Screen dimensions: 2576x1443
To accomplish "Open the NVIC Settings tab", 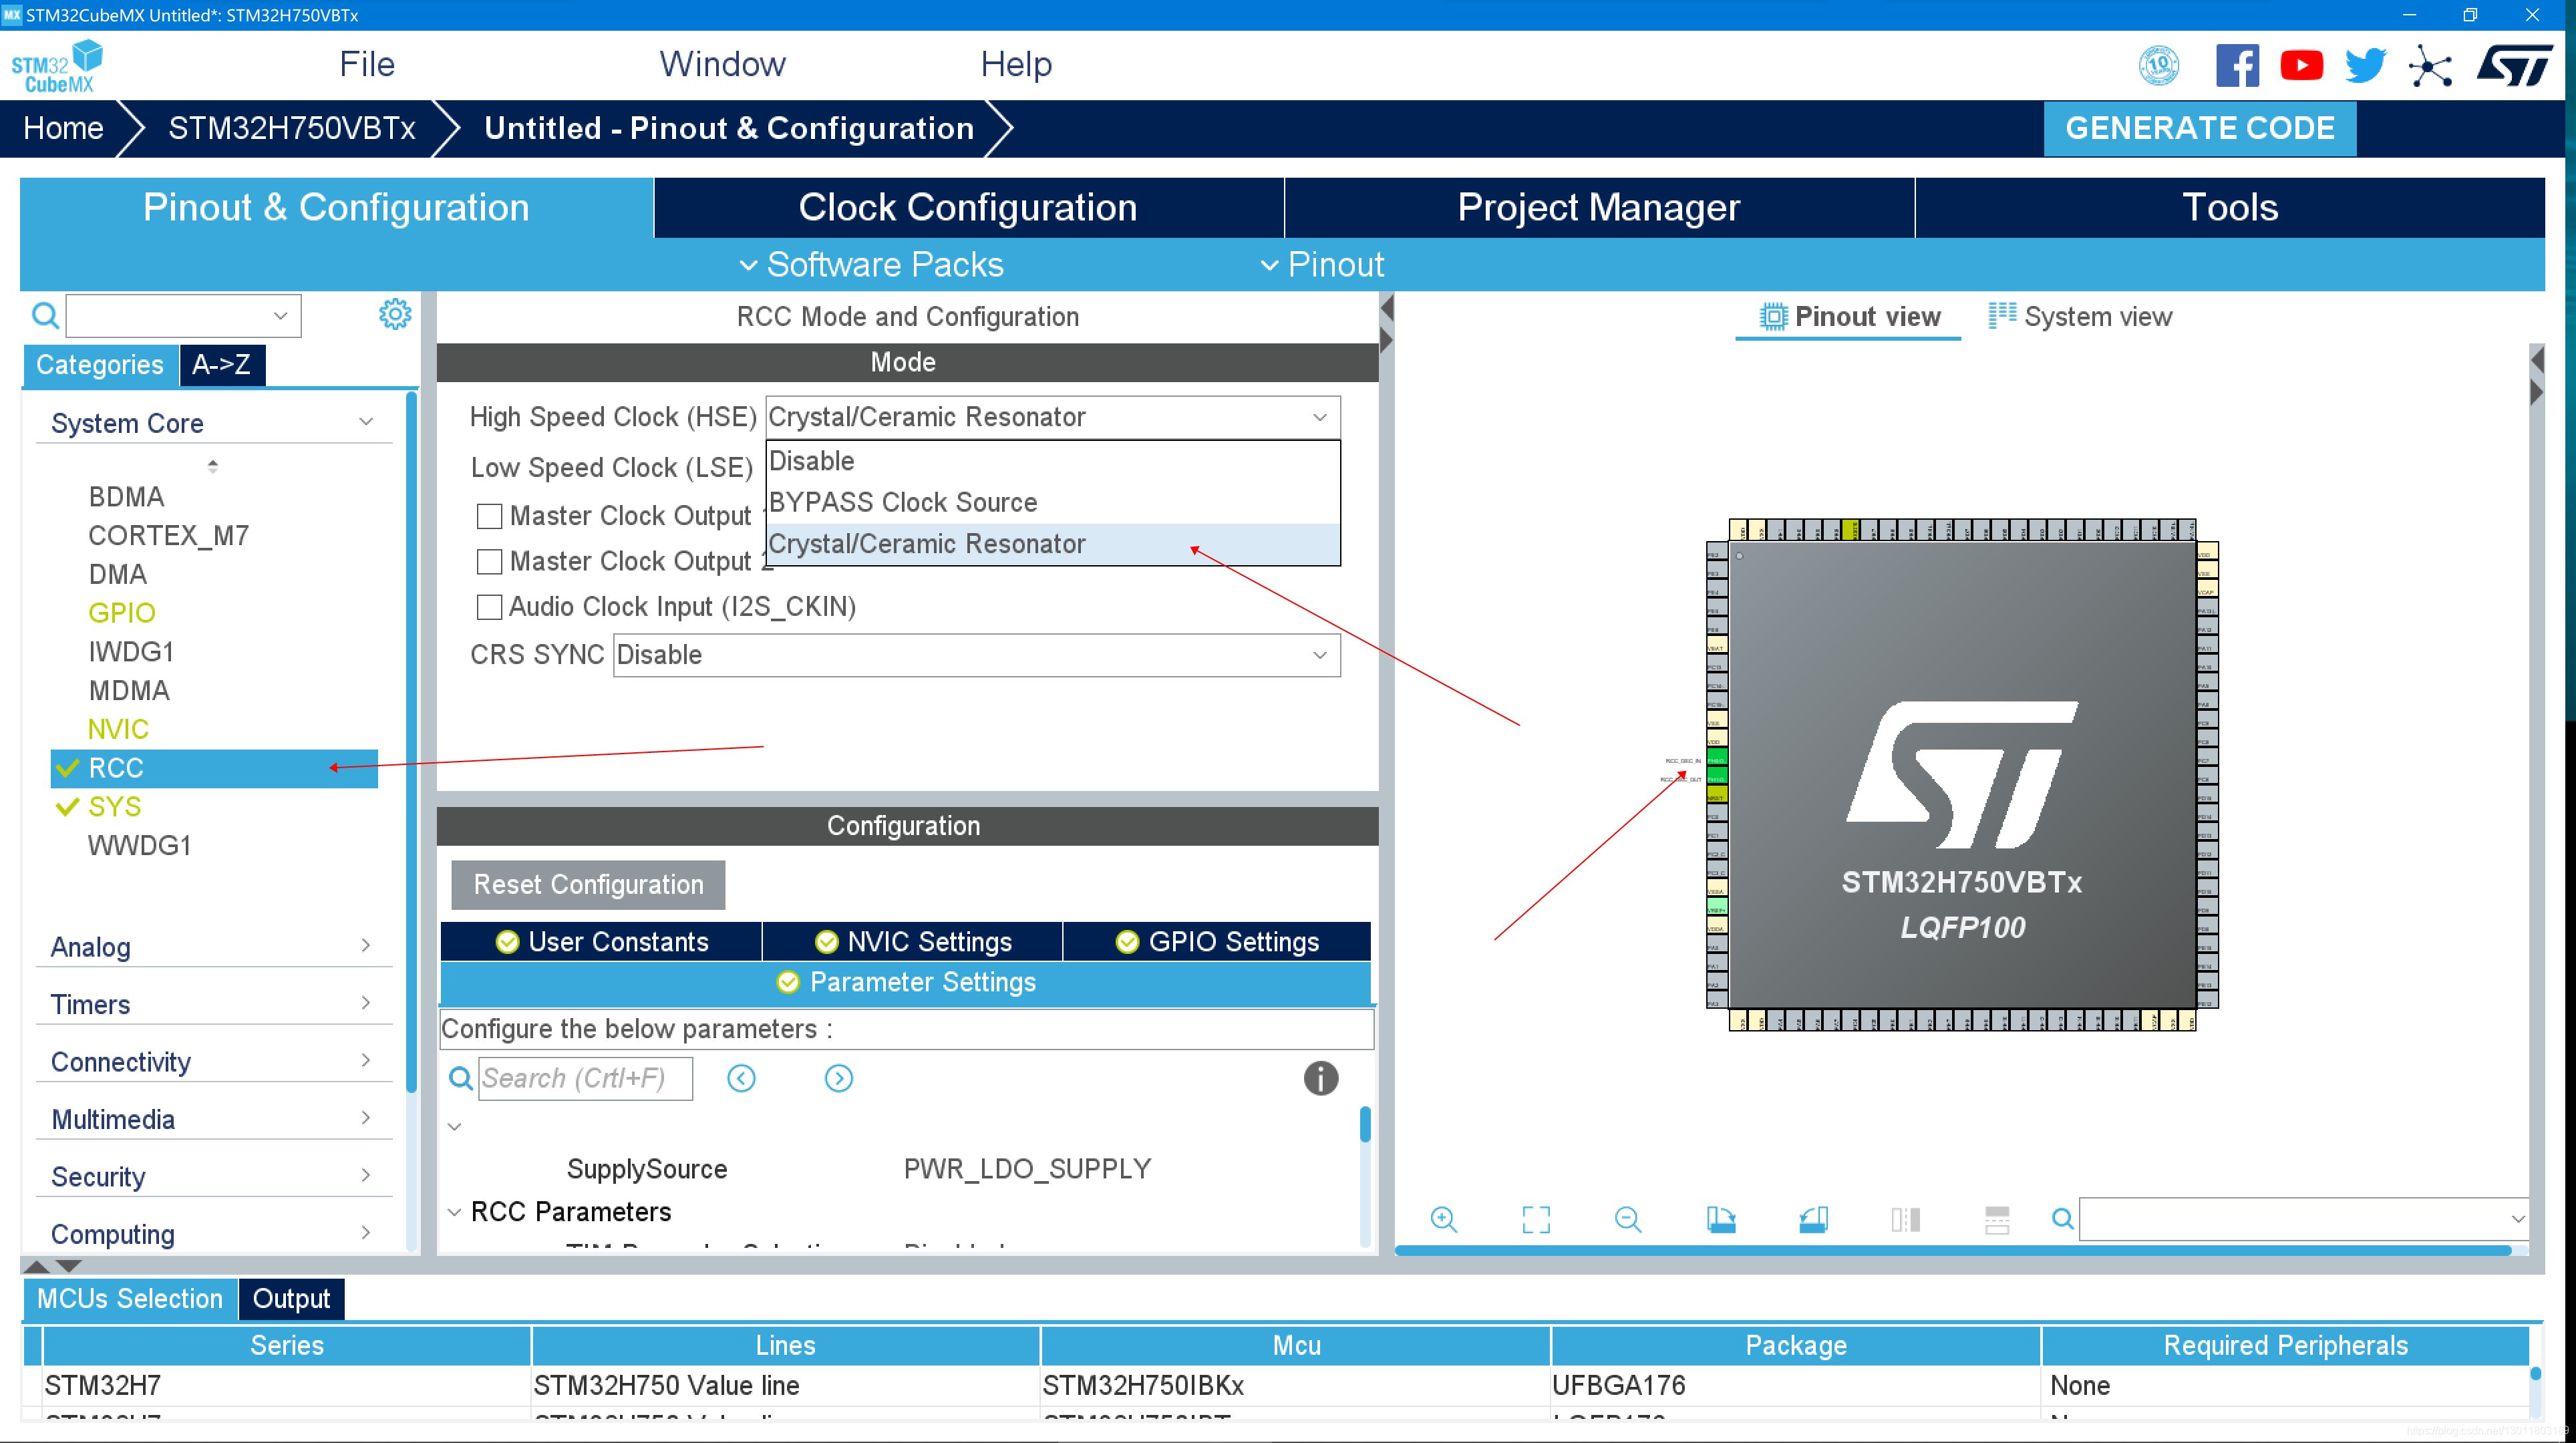I will [x=913, y=941].
